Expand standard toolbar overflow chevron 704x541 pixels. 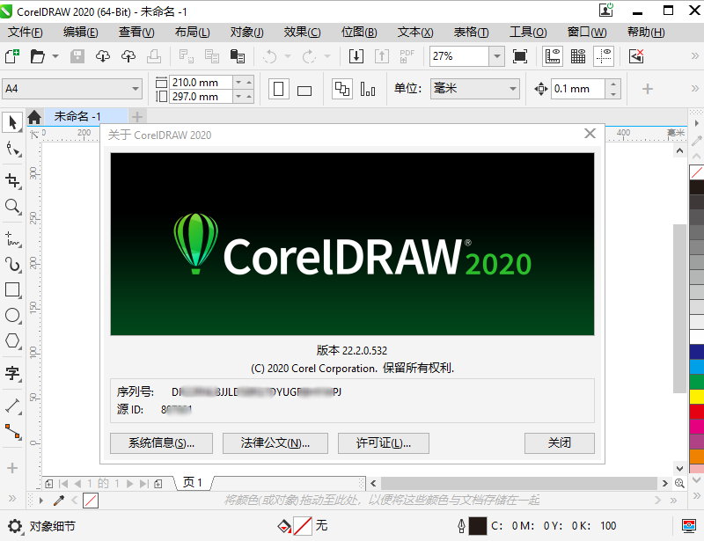tap(695, 56)
